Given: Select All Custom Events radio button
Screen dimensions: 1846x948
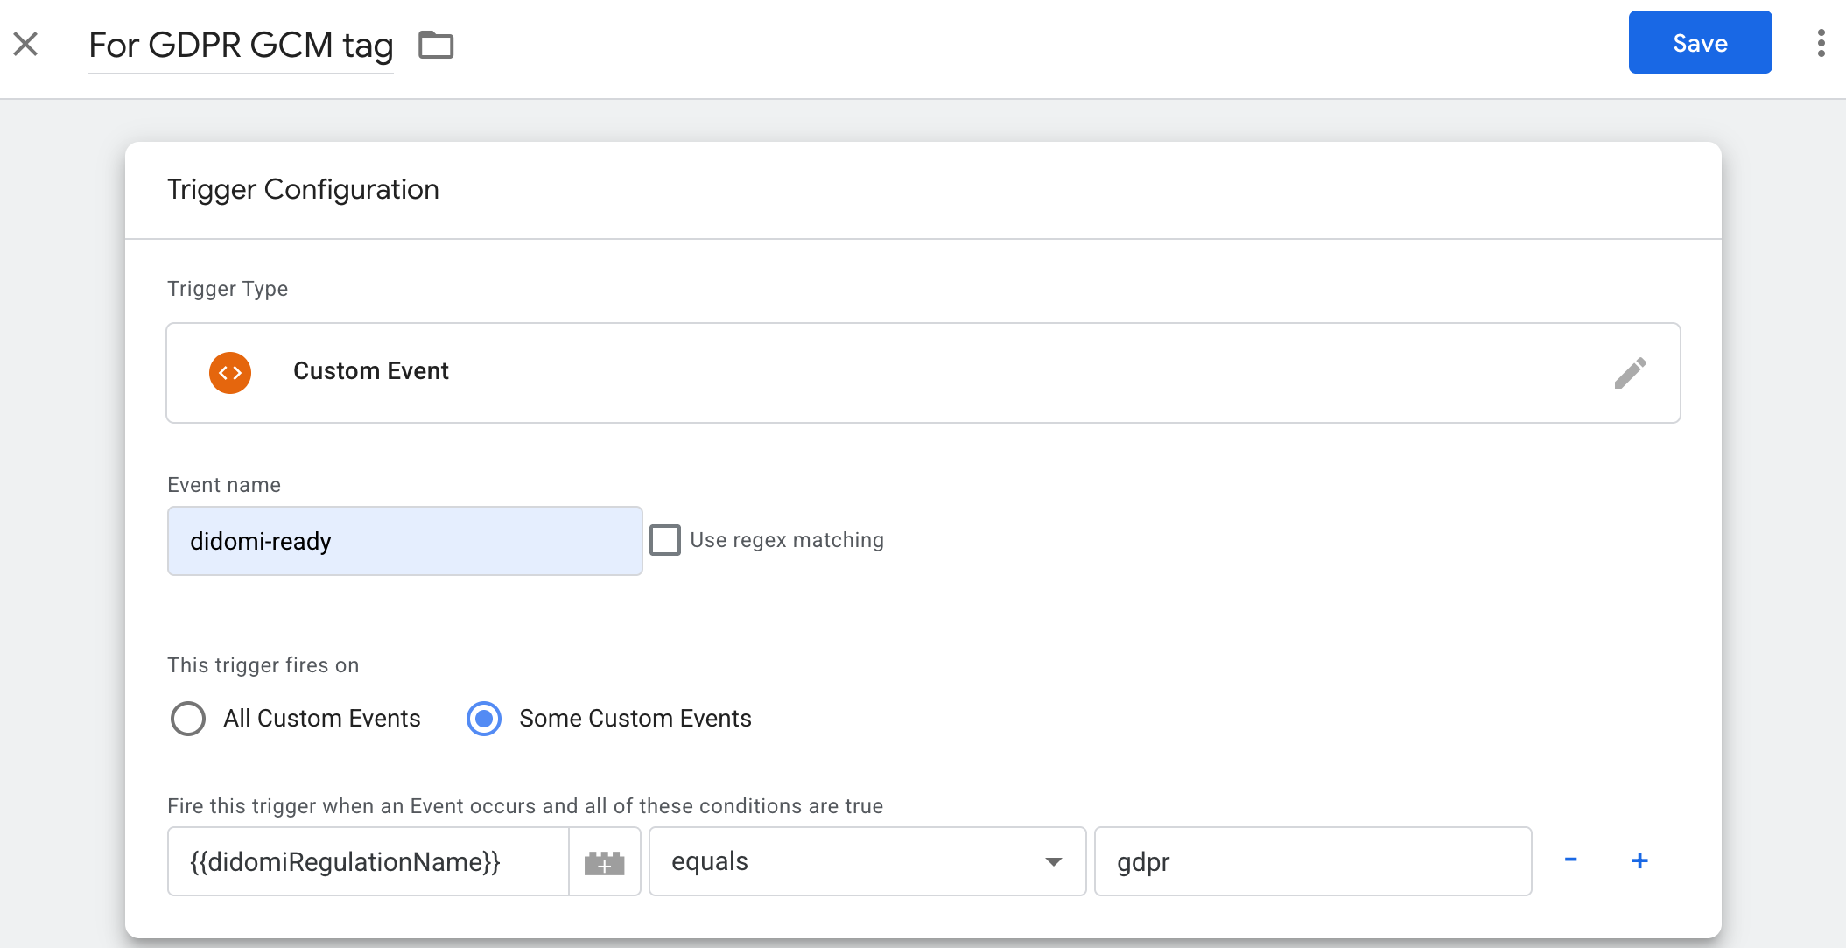Looking at the screenshot, I should coord(188,719).
